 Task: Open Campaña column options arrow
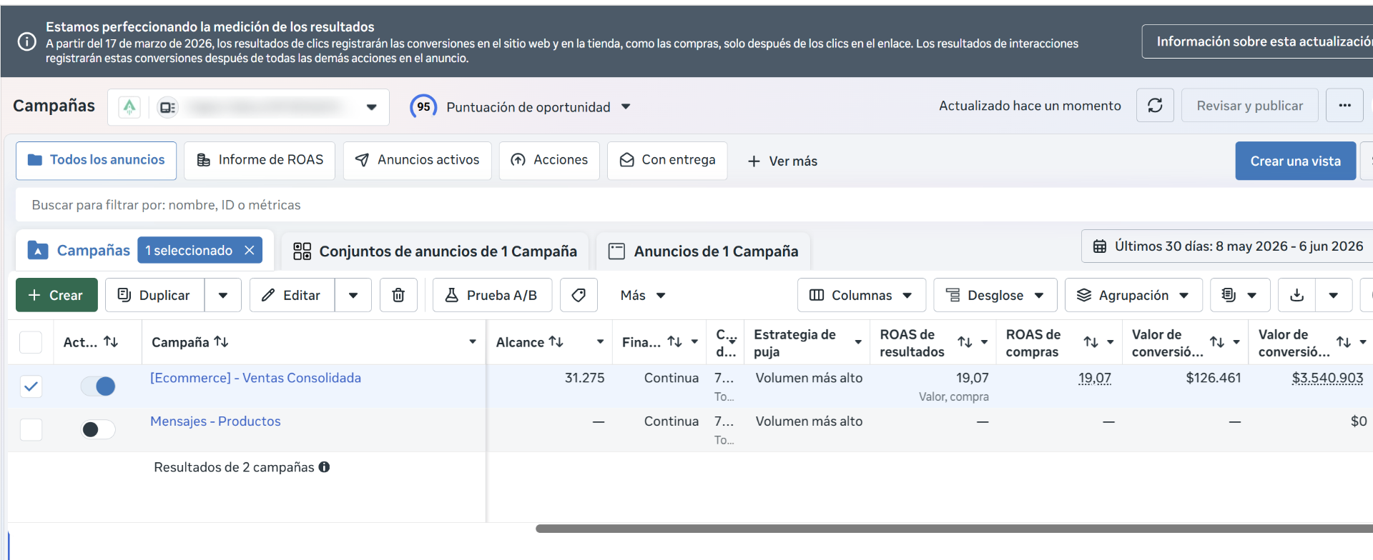tap(473, 341)
